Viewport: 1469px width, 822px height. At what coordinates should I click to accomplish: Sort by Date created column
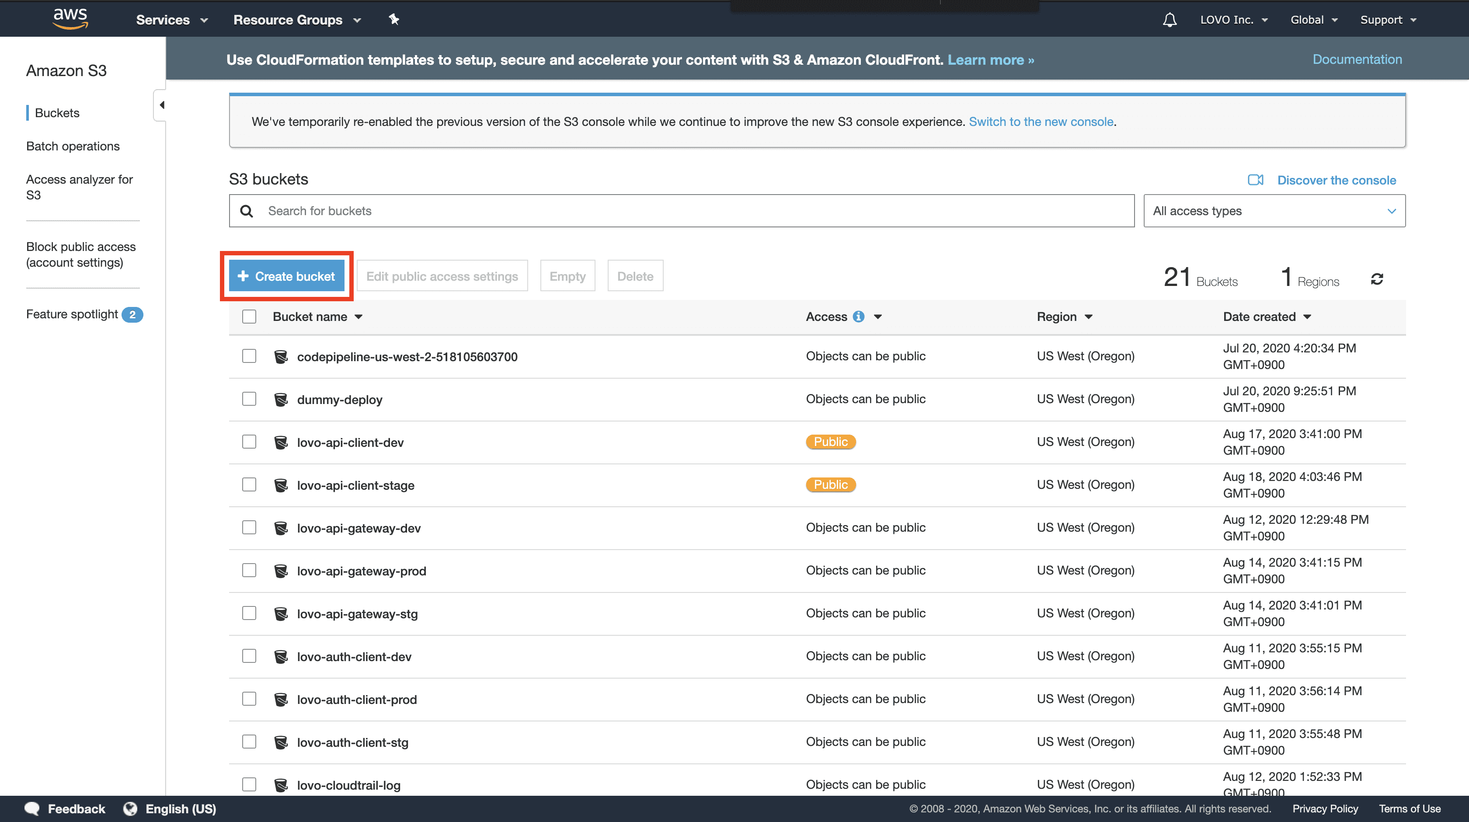[1267, 317]
